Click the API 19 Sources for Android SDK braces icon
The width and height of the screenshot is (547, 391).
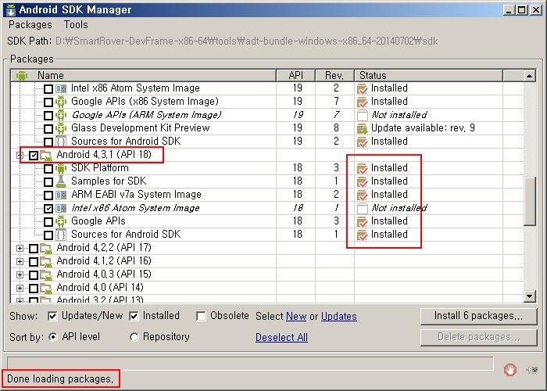61,142
